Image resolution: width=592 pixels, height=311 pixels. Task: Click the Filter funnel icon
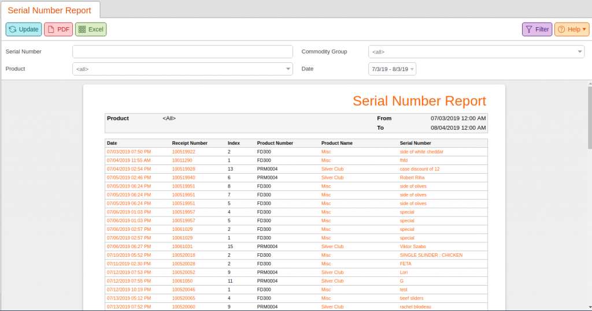click(x=529, y=29)
